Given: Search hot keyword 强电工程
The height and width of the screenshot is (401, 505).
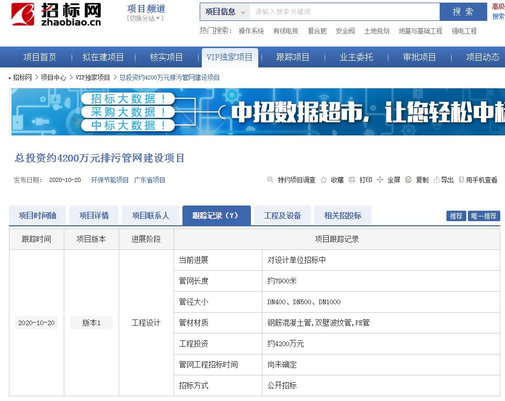Looking at the screenshot, I should click(464, 31).
